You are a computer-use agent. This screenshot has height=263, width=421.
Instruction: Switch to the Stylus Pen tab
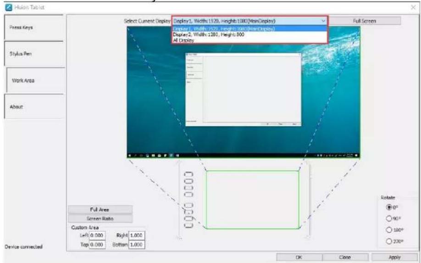click(x=33, y=53)
